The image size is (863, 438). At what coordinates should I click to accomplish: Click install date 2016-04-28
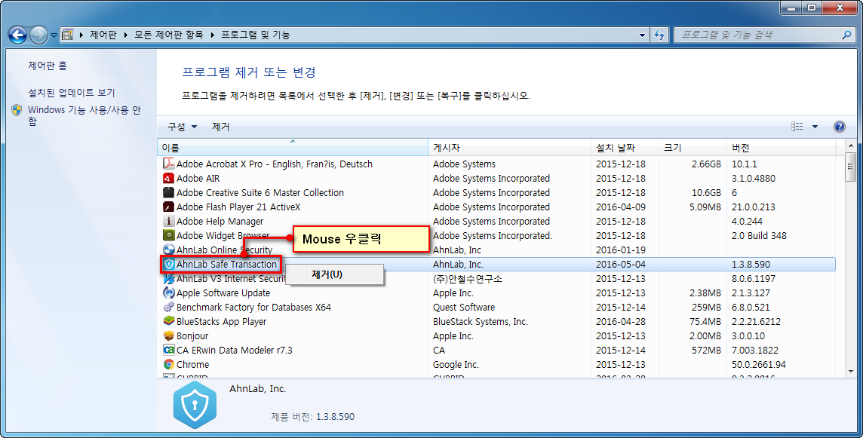pos(620,321)
